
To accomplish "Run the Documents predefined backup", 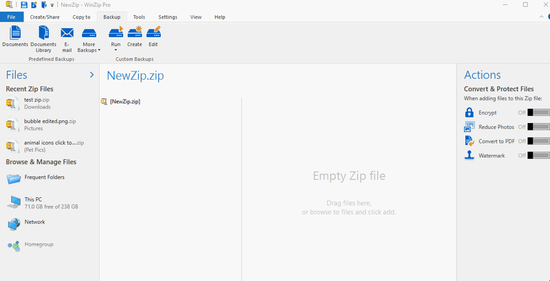I will (15, 36).
